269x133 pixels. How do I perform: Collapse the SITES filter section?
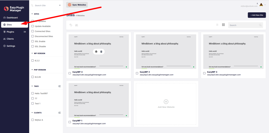[32, 14]
